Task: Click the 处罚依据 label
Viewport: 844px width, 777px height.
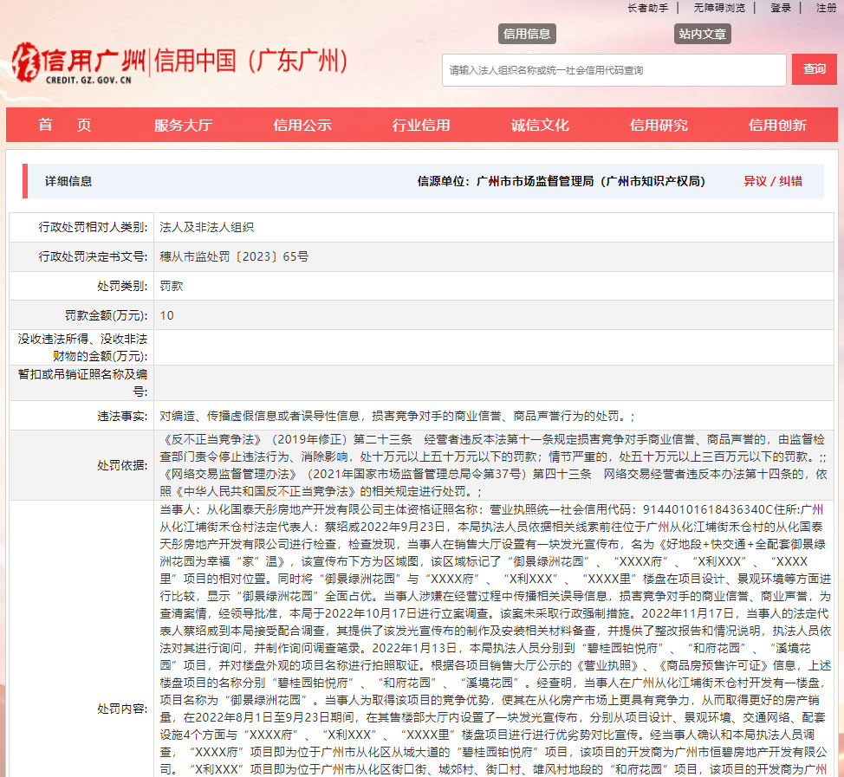Action: tap(122, 465)
